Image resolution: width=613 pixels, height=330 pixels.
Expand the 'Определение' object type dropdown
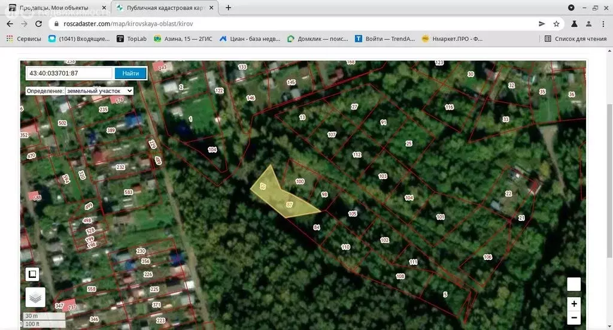[x=99, y=90]
